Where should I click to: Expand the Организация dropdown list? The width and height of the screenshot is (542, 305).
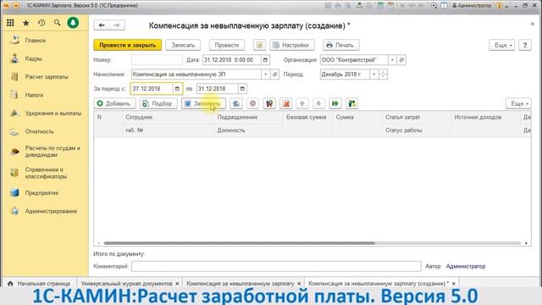392,60
